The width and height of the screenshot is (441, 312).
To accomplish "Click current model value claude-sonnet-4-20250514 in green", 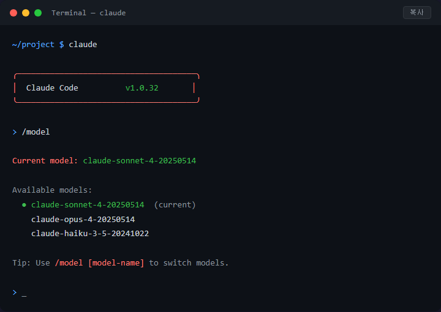I will 140,161.
